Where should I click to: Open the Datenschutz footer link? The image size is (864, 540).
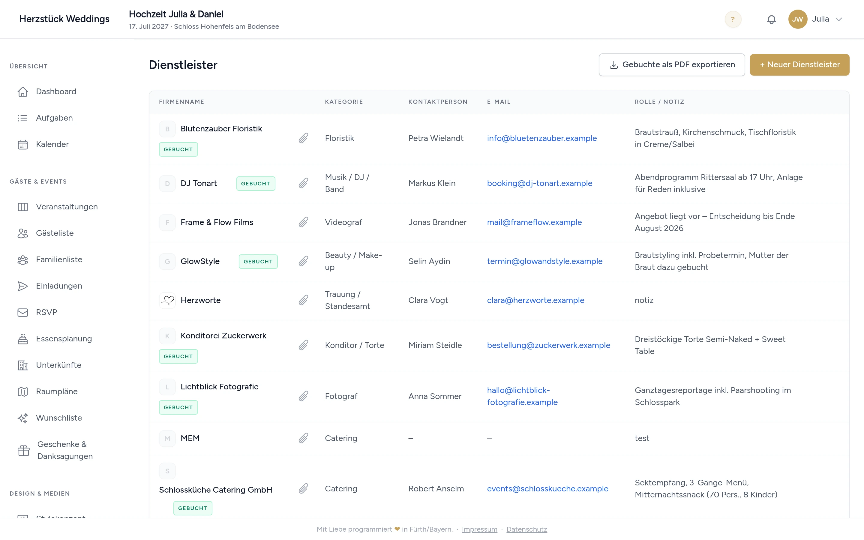click(x=526, y=529)
